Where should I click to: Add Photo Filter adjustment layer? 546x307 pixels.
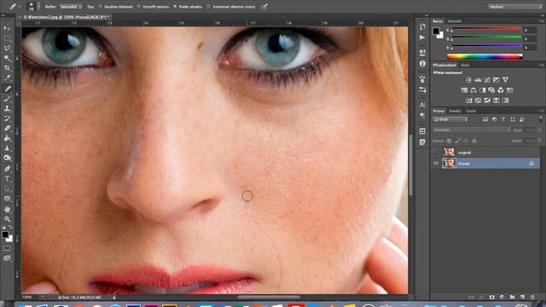pyautogui.click(x=491, y=90)
